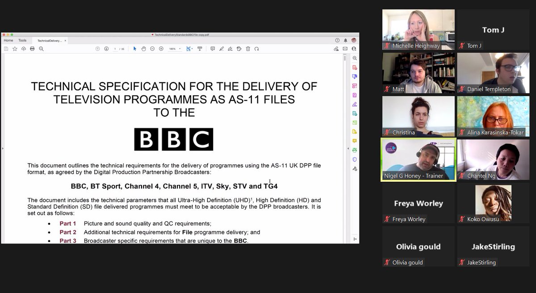Click the Add comment speech bubble
Screen dimensions: 536x293
213,49
